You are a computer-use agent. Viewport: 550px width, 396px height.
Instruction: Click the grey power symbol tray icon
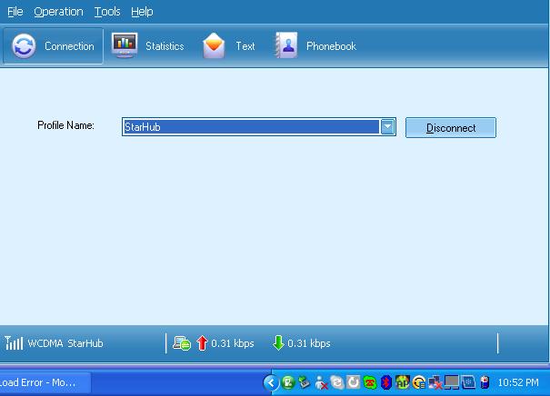coord(354,382)
